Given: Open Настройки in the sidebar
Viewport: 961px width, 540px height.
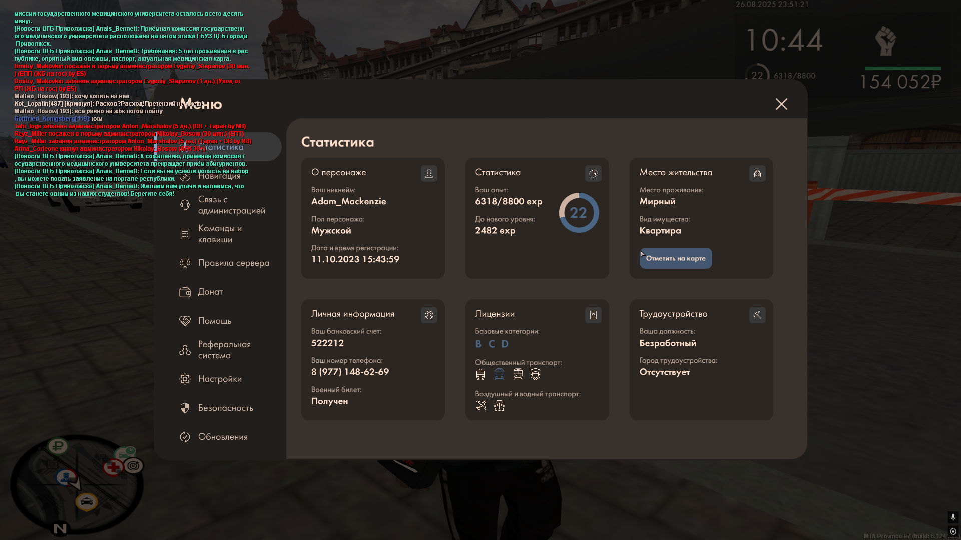Looking at the screenshot, I should pos(219,379).
